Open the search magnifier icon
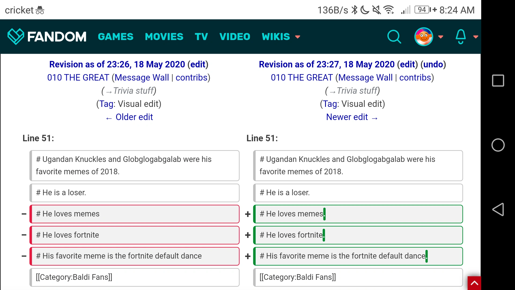This screenshot has height=290, width=515. (x=394, y=37)
